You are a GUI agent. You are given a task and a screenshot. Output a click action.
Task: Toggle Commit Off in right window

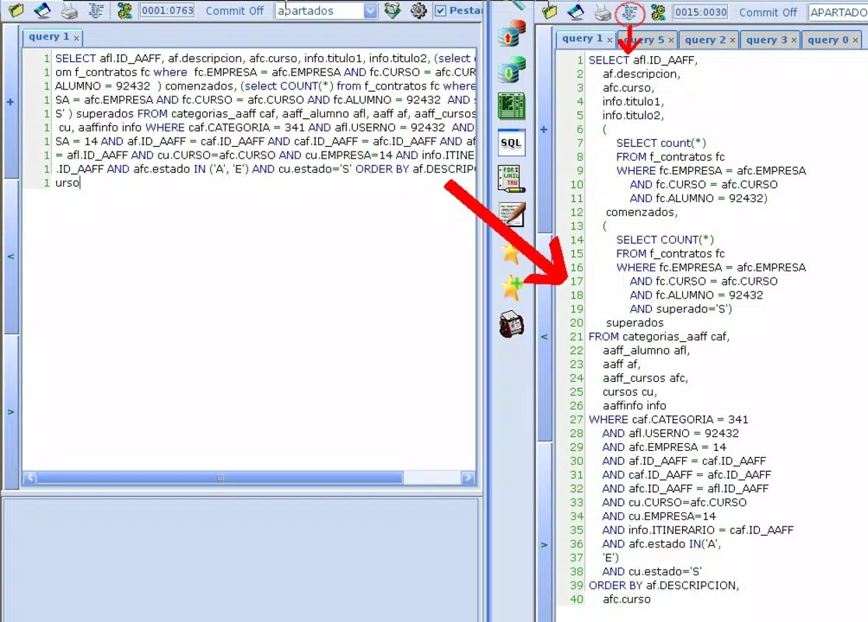[x=768, y=12]
